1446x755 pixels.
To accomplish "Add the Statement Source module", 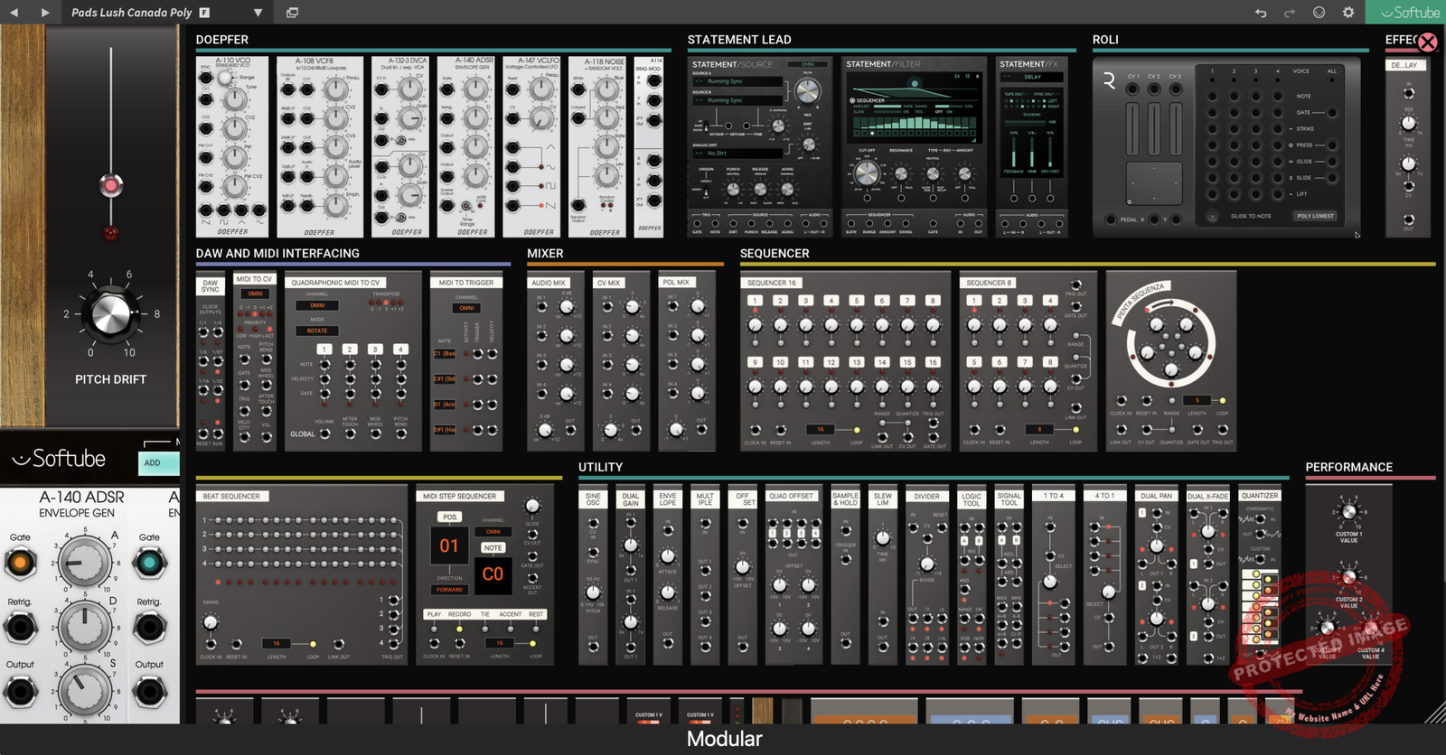I will coord(760,147).
